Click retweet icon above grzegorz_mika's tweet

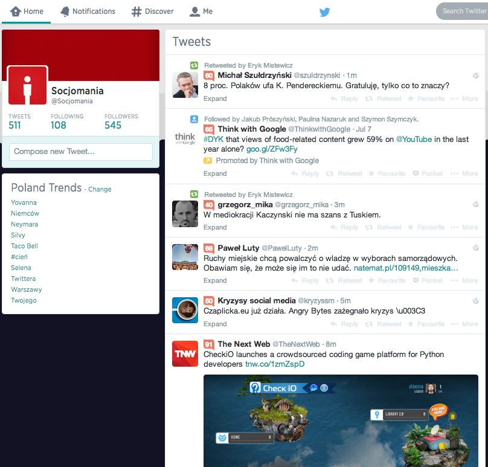coord(194,195)
